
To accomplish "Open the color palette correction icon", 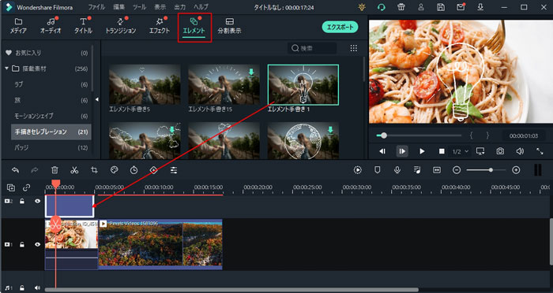I will click(114, 170).
